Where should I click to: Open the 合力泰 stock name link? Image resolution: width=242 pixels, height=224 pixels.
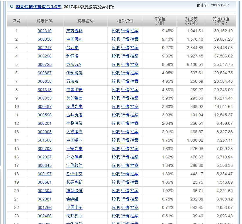tap(72, 48)
